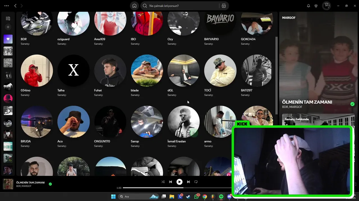Screen dimensions: 359x201
Task: Open Spotify taskbar icon
Action: [221, 197]
